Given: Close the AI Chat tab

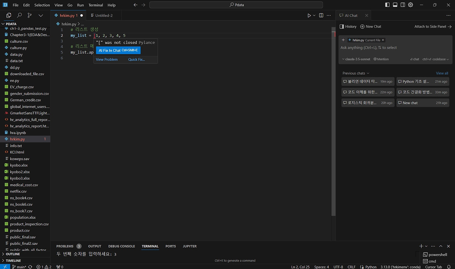Looking at the screenshot, I should pyautogui.click(x=366, y=16).
